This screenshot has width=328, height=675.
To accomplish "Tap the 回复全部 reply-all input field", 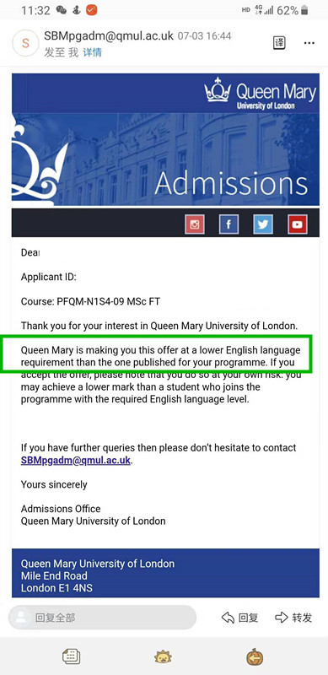I will point(102,618).
